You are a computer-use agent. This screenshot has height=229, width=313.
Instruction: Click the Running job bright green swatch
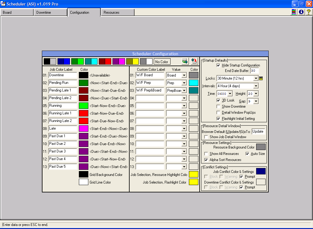83,106
